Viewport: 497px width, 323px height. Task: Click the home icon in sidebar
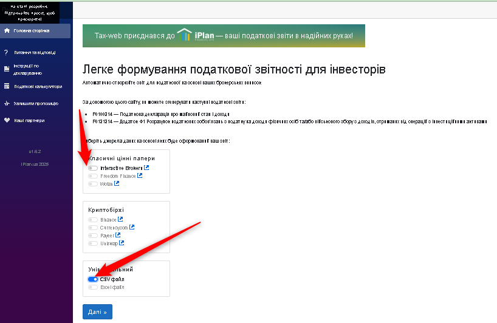tap(7, 30)
